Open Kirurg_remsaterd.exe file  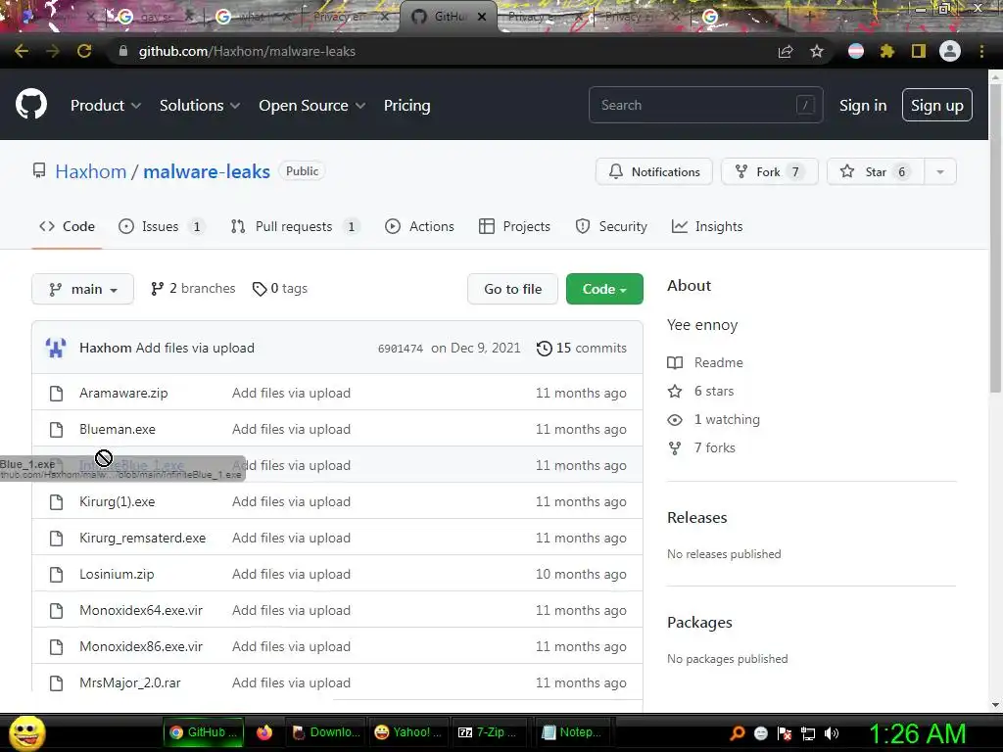(143, 538)
